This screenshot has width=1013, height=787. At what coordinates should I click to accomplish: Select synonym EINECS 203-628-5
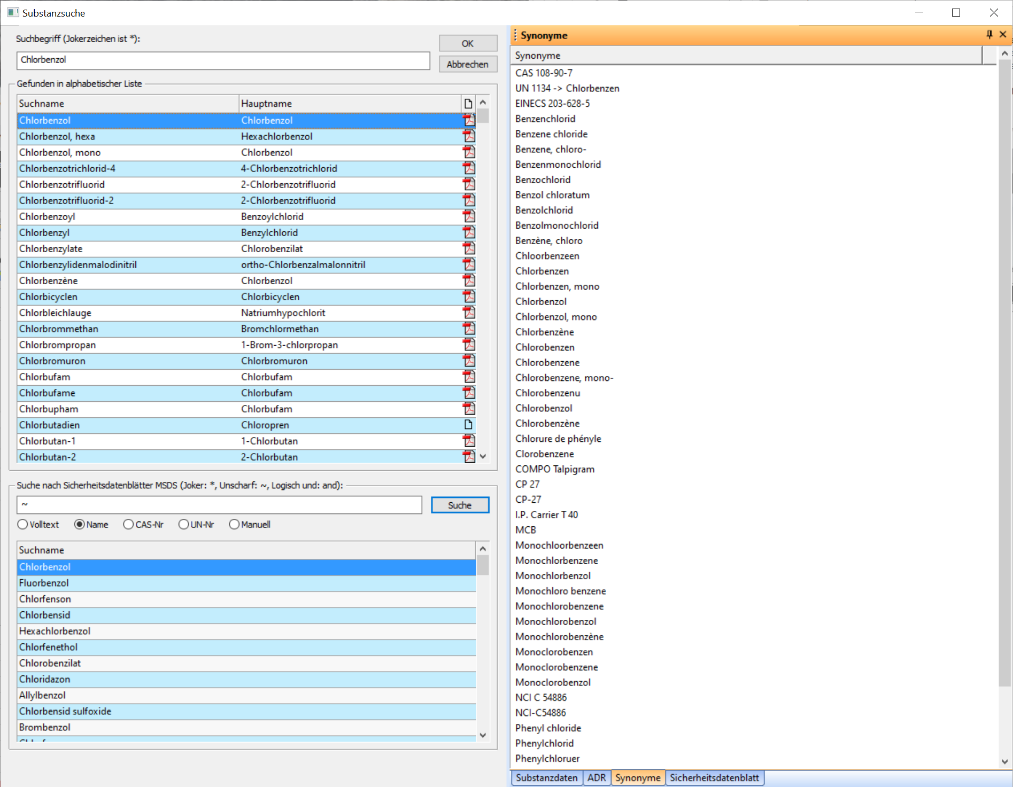pos(552,104)
